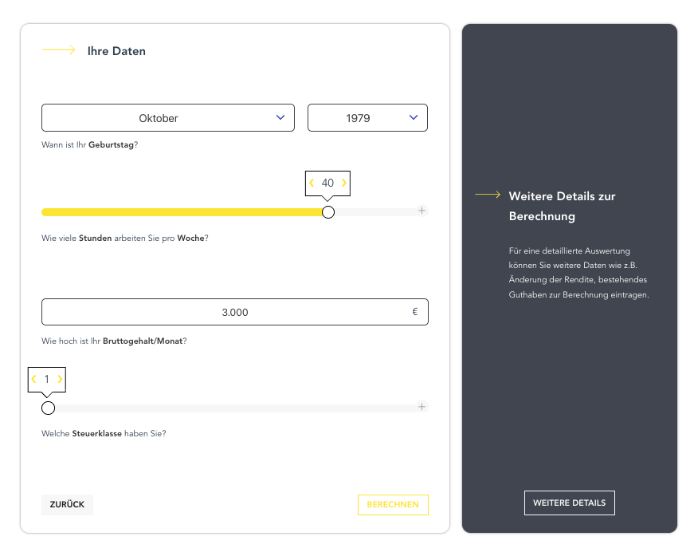Click the yellow arrow beside Ihre Daten
The image size is (698, 556).
[58, 50]
